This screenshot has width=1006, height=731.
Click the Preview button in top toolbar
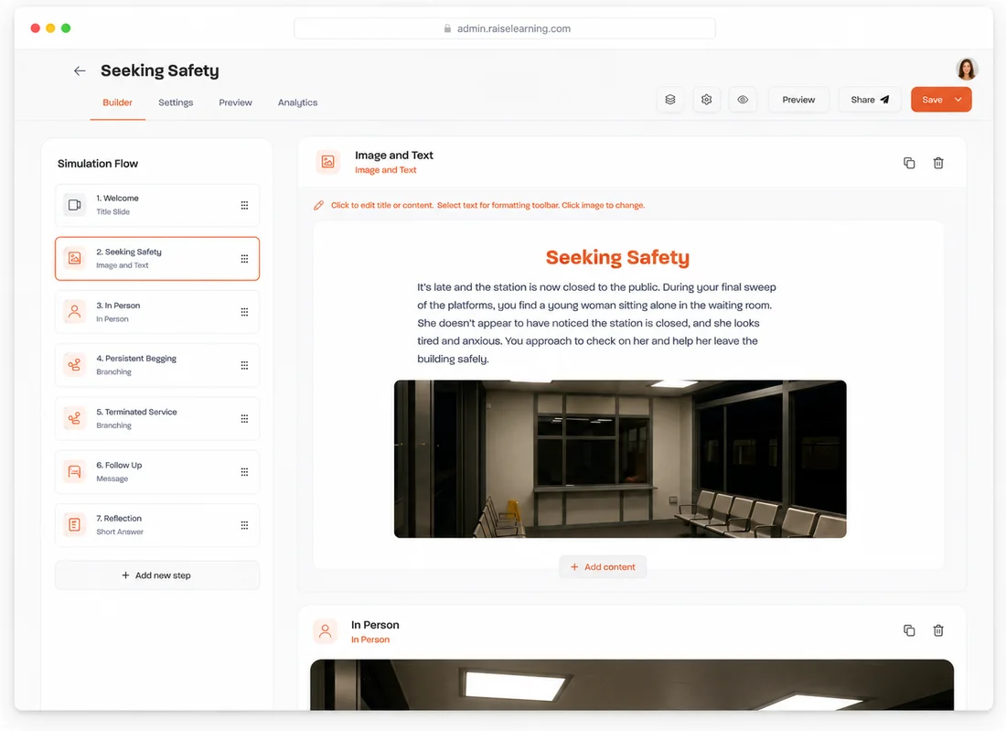(798, 100)
